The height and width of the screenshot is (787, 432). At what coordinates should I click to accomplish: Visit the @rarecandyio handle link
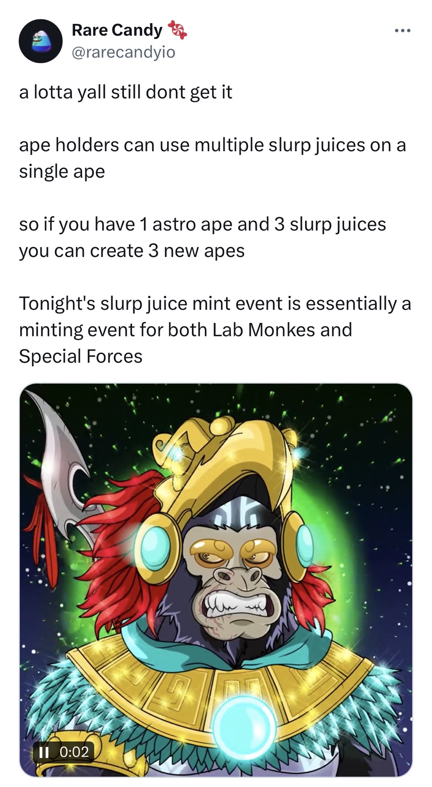click(123, 52)
